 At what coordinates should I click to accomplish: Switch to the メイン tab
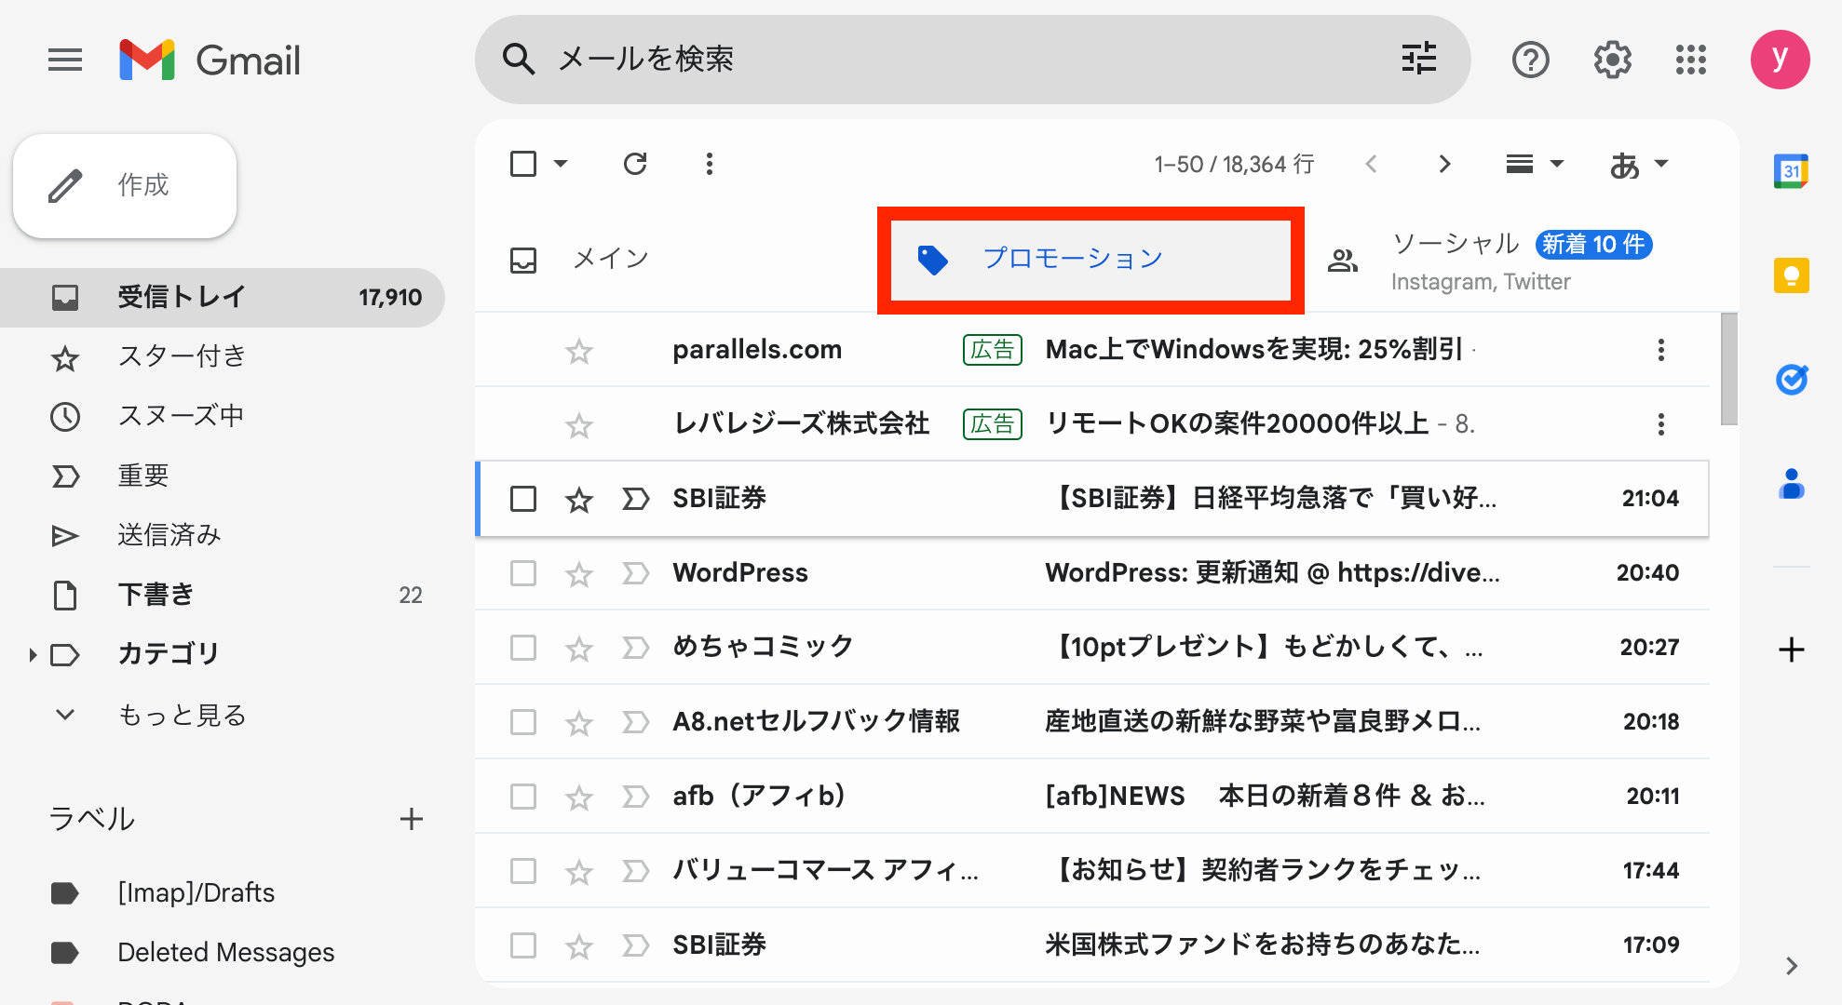point(675,259)
